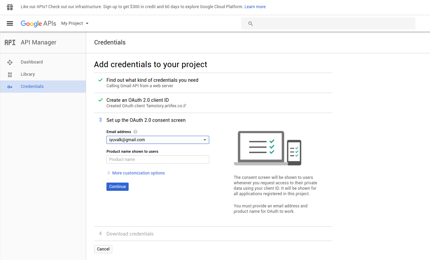Screen dimensions: 430x260
Task: Click the Google APIs logo
Action: [x=38, y=23]
